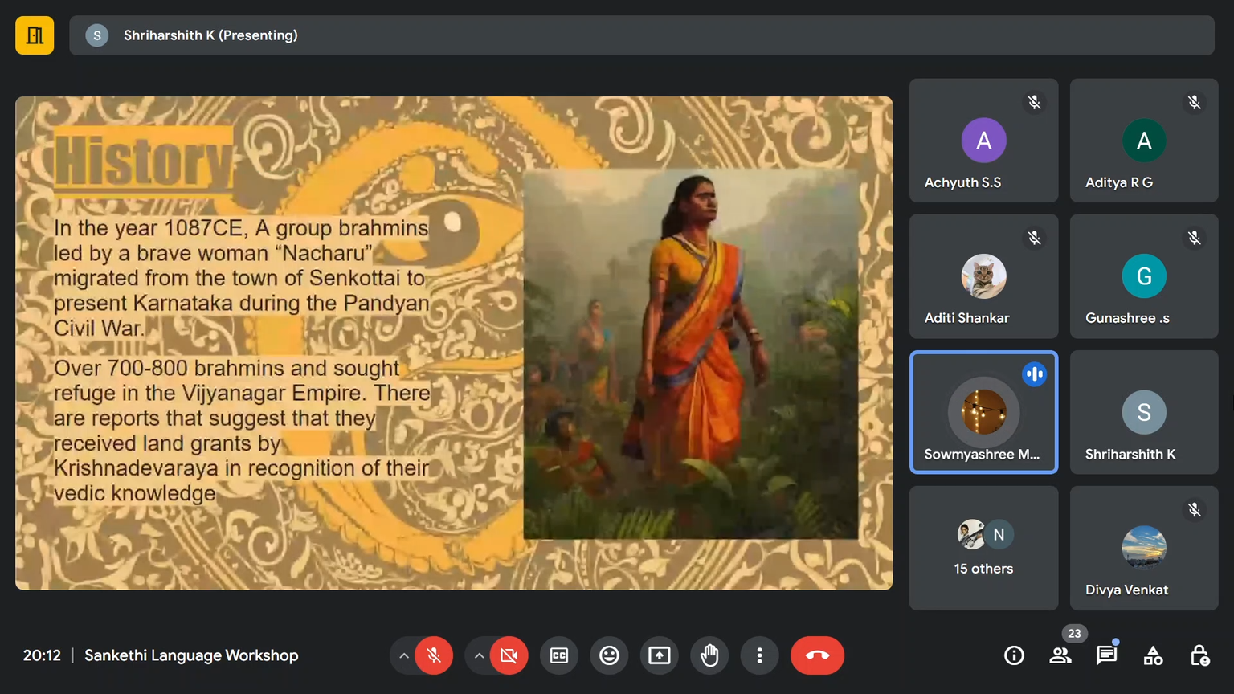The image size is (1234, 694).
Task: Select Divya Venkat's video tile
Action: coord(1143,549)
